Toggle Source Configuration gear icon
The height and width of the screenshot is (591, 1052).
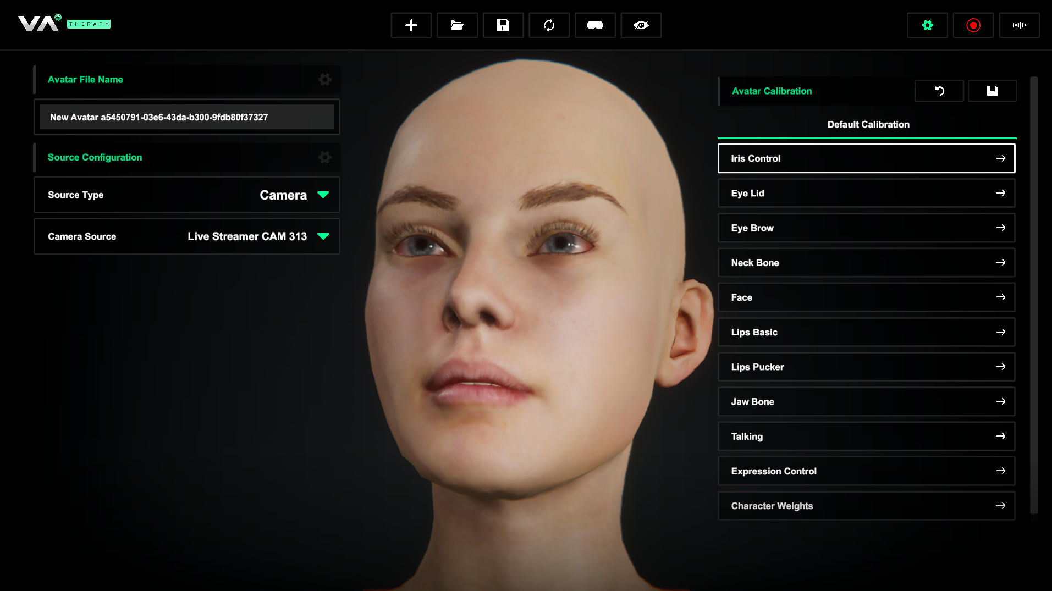tap(324, 158)
